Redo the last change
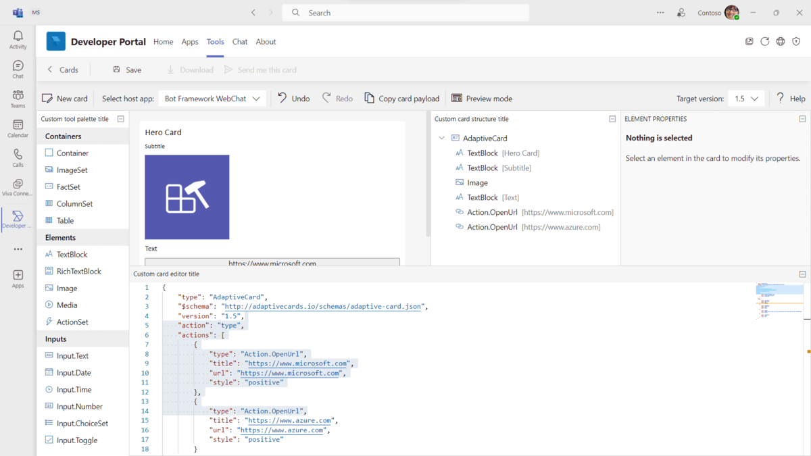Image resolution: width=811 pixels, height=456 pixels. pyautogui.click(x=337, y=98)
